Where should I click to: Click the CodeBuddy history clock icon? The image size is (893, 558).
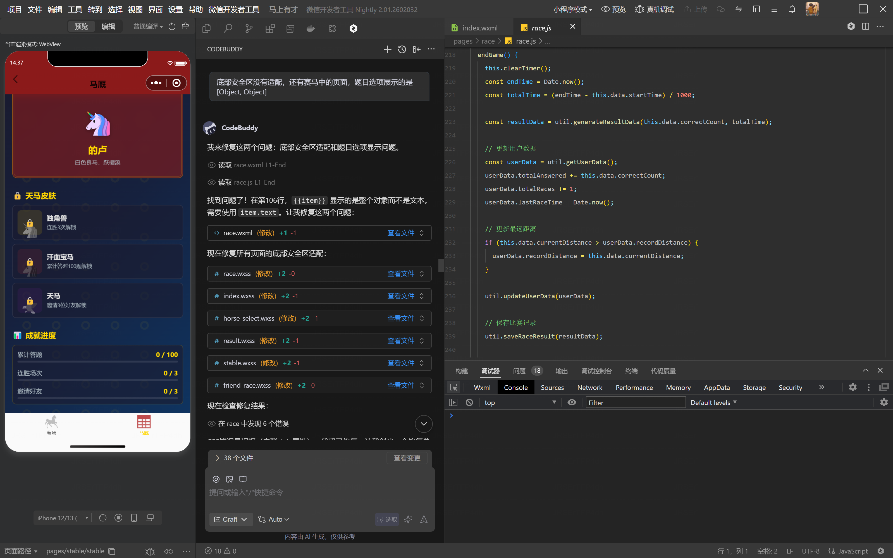402,49
